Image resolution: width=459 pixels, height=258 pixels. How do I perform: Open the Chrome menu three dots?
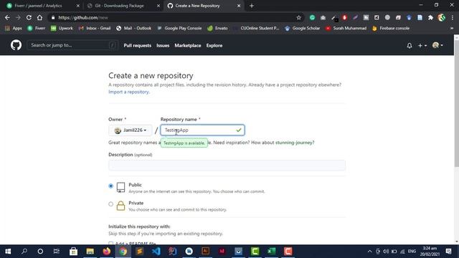453,17
